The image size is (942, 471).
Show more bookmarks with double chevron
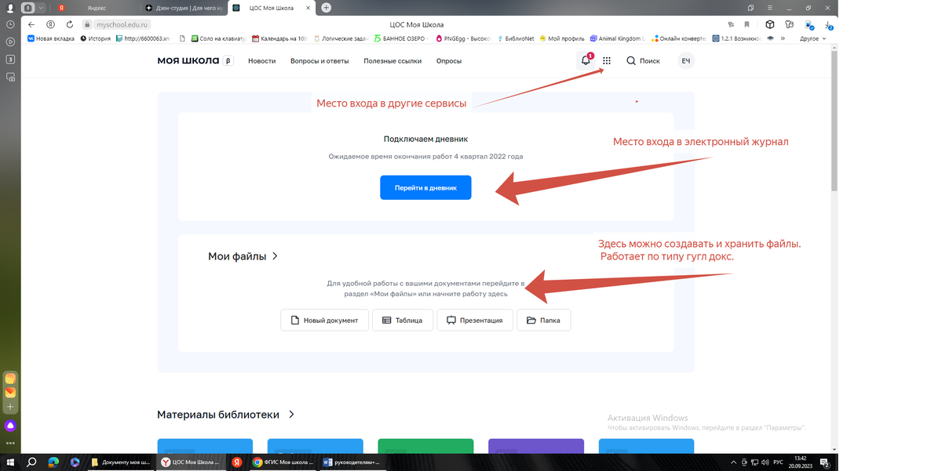(782, 38)
